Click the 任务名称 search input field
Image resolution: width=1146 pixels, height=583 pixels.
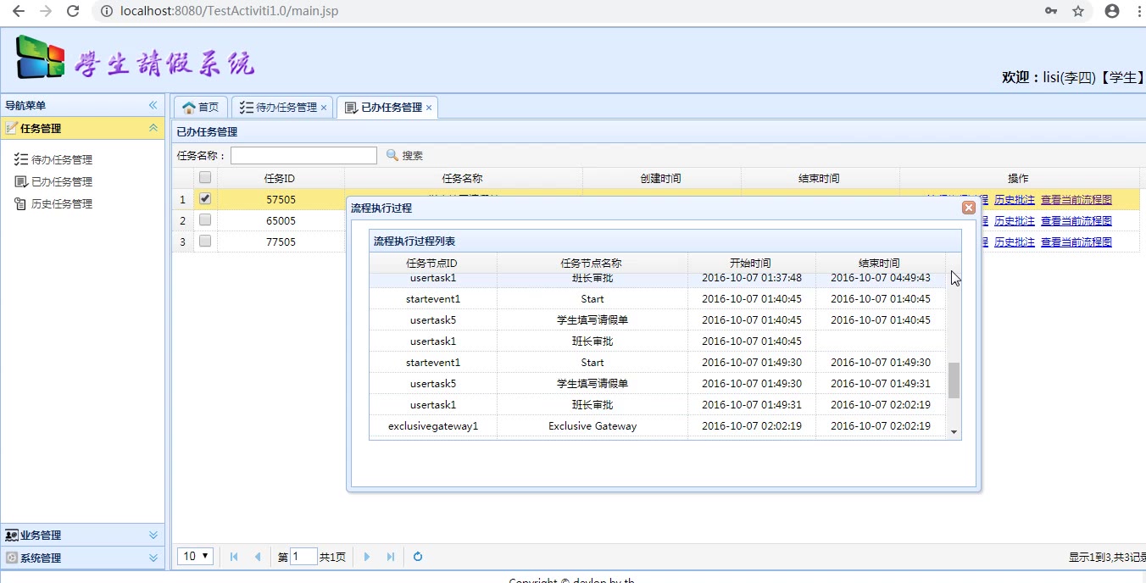(303, 155)
